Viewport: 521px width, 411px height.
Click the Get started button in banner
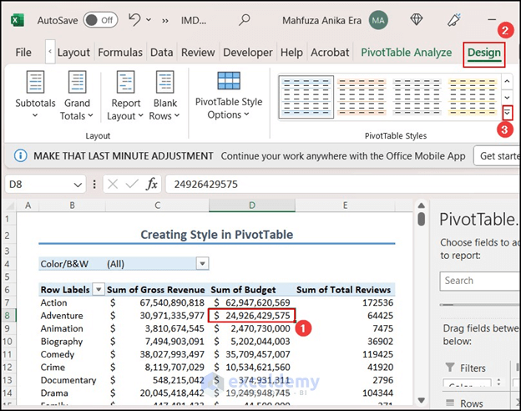pos(497,155)
